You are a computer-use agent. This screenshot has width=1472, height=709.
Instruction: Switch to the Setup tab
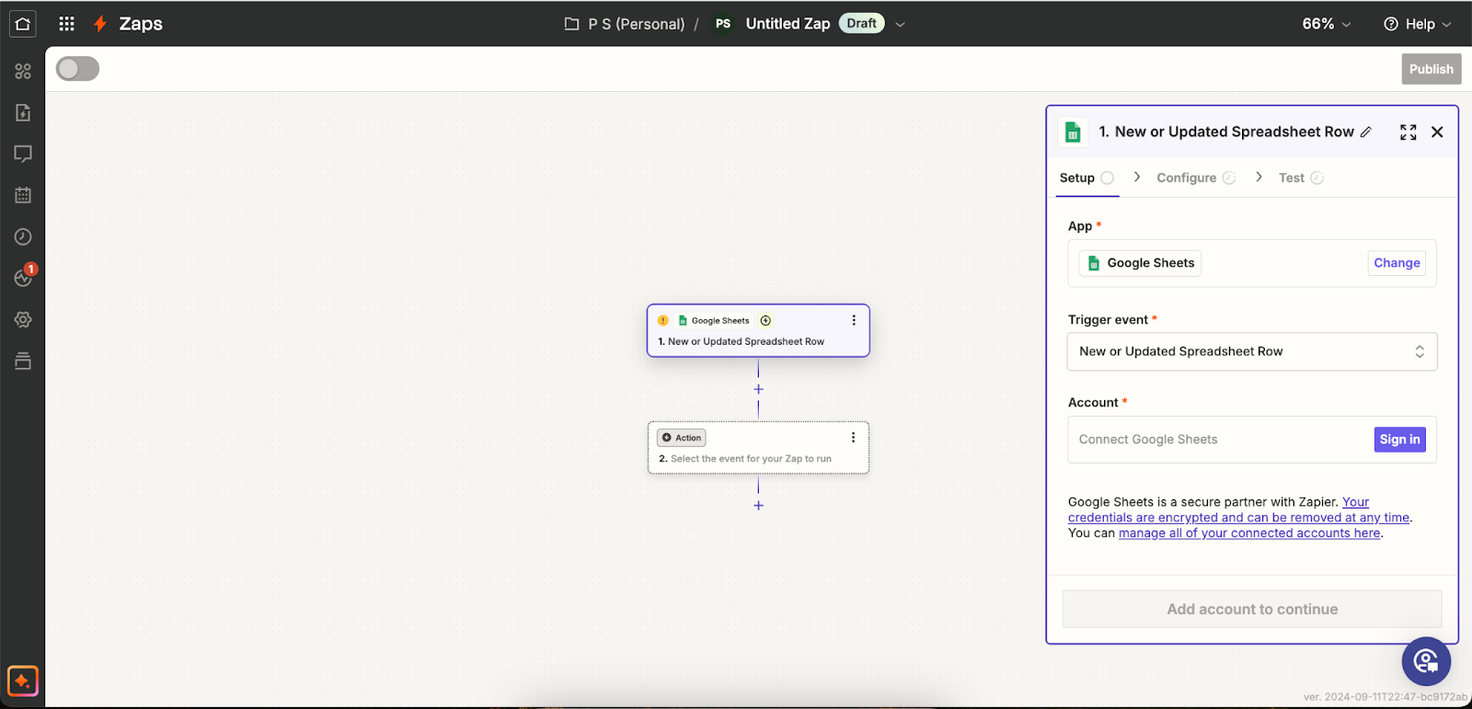1086,177
